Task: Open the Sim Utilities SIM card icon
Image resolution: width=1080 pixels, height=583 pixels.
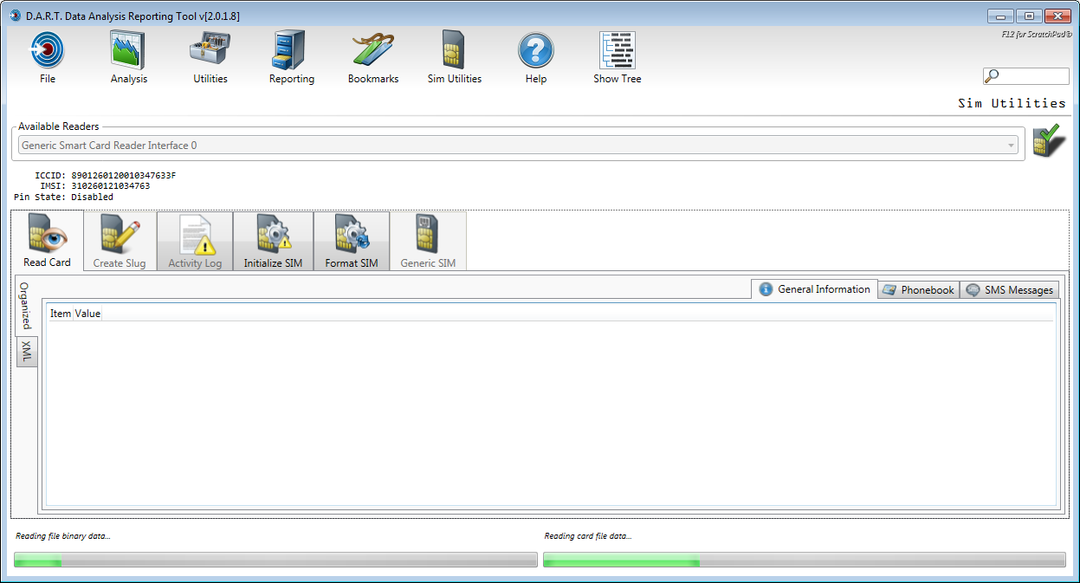Action: [455, 50]
